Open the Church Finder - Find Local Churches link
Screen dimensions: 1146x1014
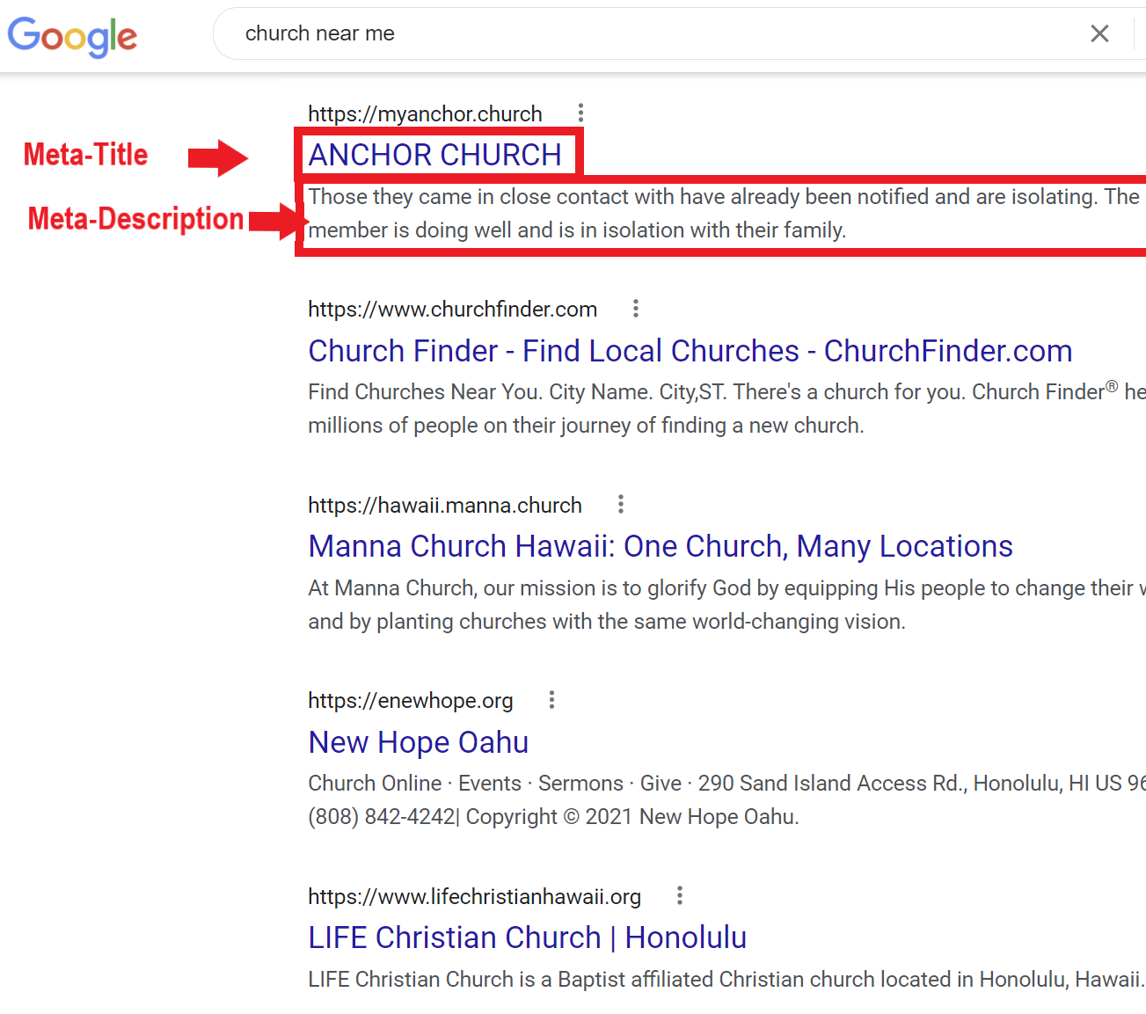click(690, 351)
